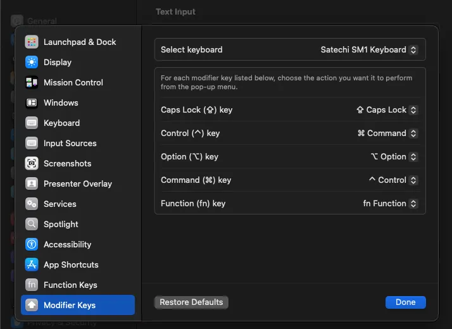Click the Input Sources icon

[x=32, y=143]
